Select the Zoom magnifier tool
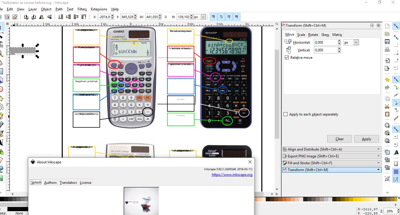Image resolution: width=400 pixels, height=215 pixels. (x=1, y=54)
